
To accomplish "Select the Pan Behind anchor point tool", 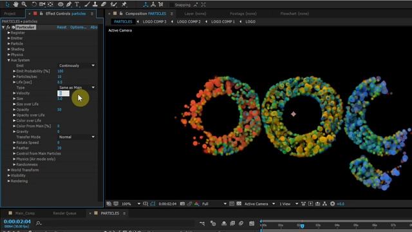I will point(50,5).
